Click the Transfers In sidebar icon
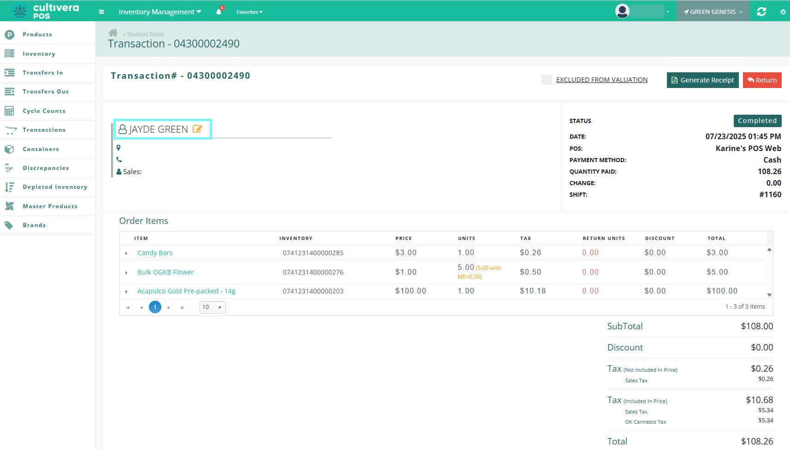Image resolution: width=790 pixels, height=450 pixels. coord(9,73)
